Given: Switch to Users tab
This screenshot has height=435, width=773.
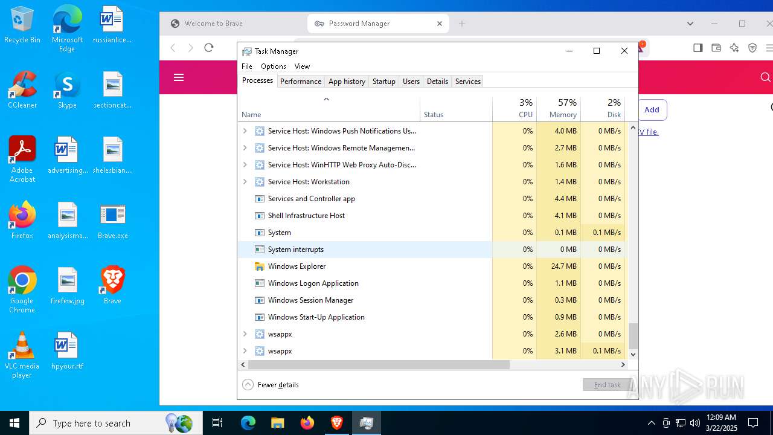Looking at the screenshot, I should point(411,81).
